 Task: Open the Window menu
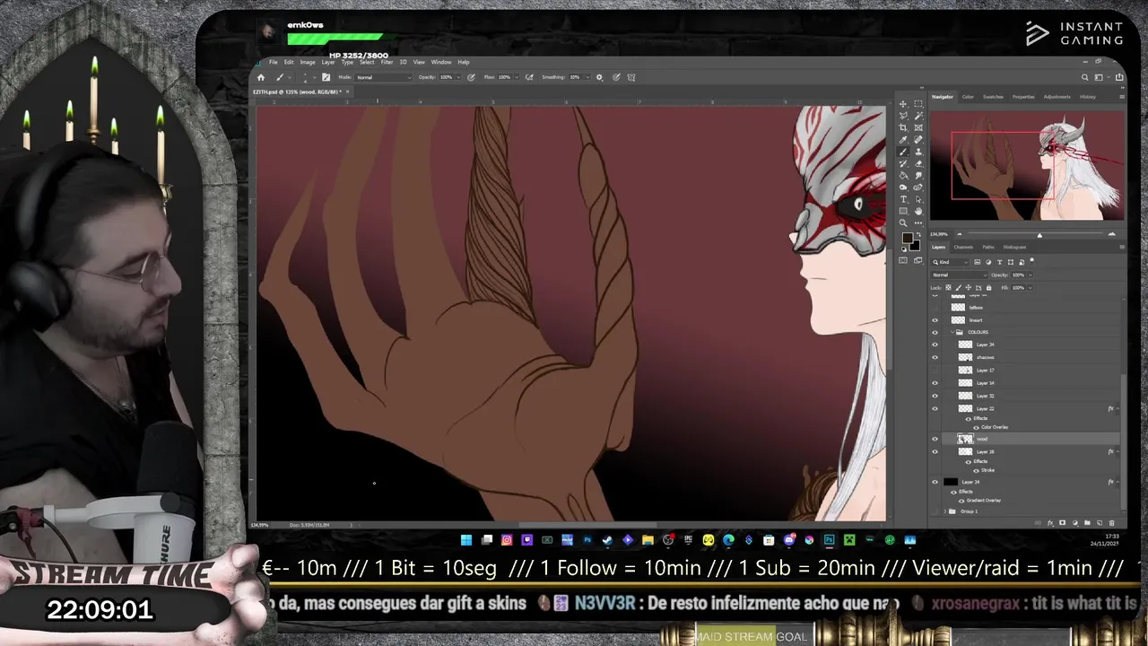441,62
